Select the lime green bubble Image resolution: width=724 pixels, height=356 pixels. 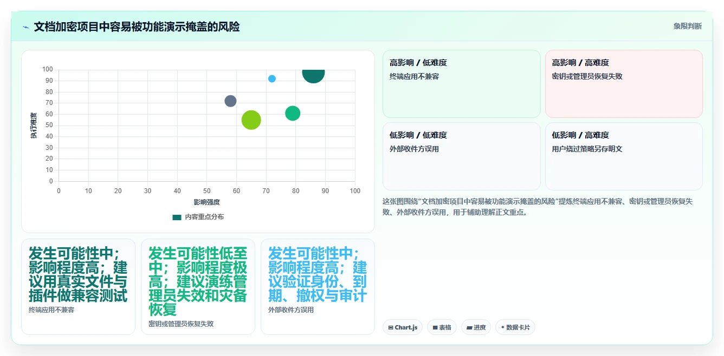point(251,120)
